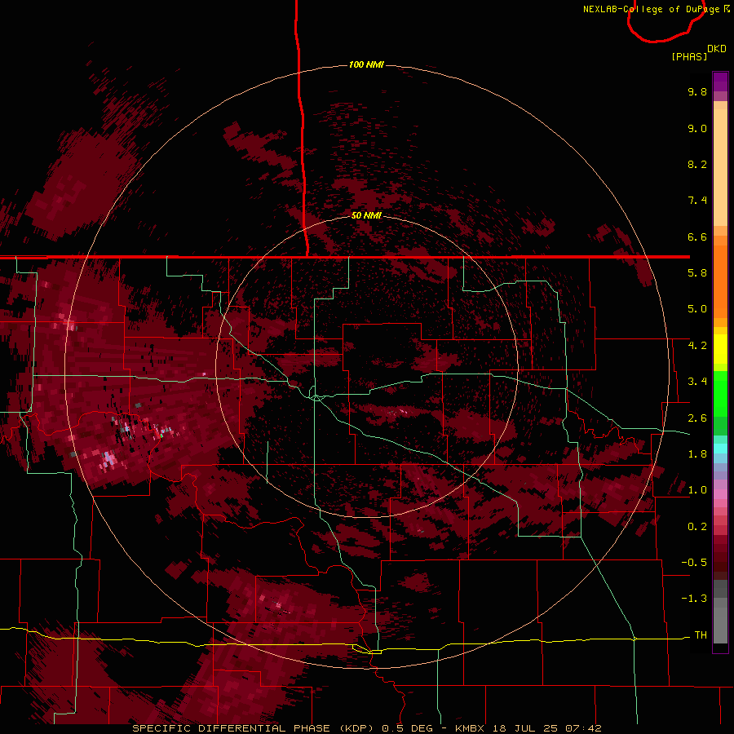Click the 07:42 timestamp in caption

coord(583,728)
